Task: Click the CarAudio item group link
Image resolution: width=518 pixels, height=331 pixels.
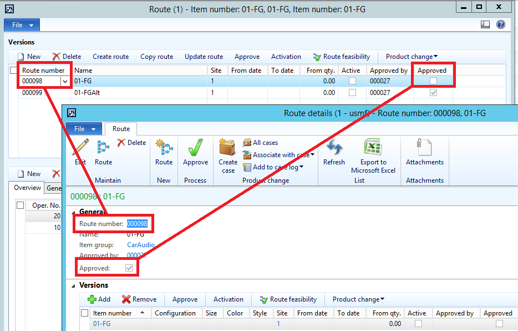Action: [141, 245]
